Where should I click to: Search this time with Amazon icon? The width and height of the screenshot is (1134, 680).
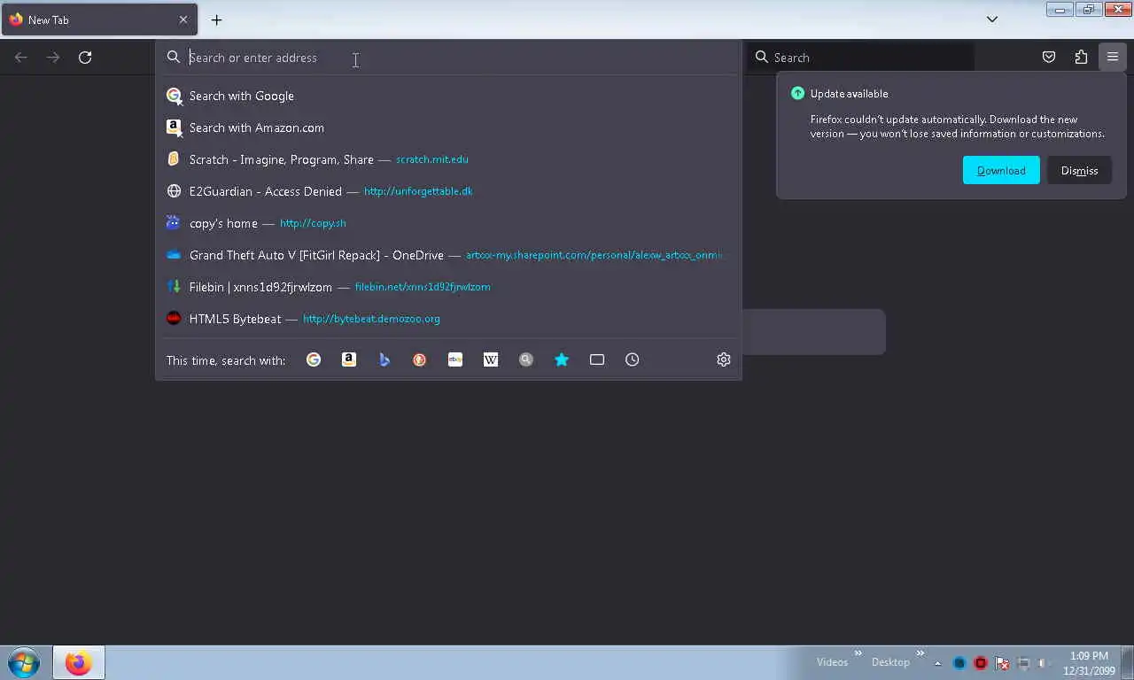349,359
